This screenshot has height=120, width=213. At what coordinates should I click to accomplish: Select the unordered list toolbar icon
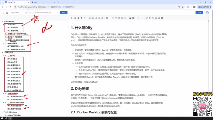tap(90, 18)
